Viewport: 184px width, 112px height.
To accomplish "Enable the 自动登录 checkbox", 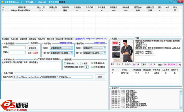I will [x=29, y=43].
